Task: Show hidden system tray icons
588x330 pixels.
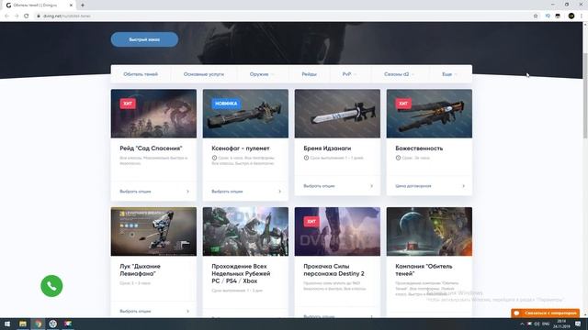Action: [522, 324]
